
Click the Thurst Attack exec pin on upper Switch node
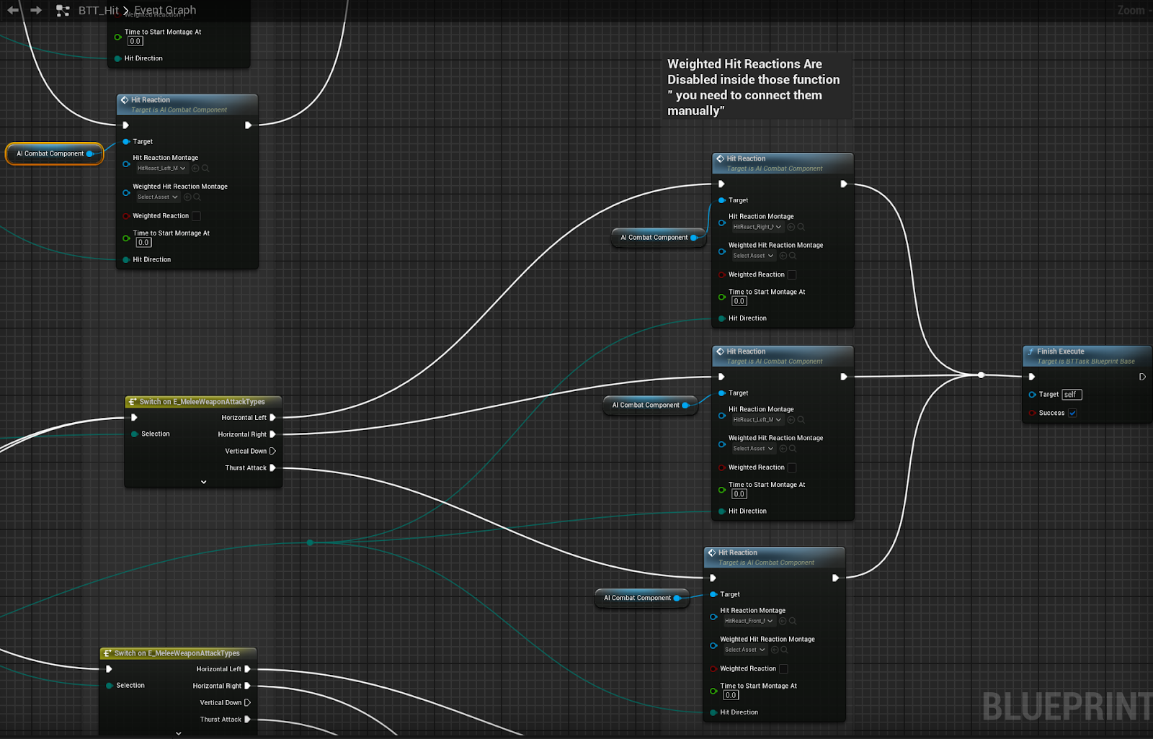[272, 467]
